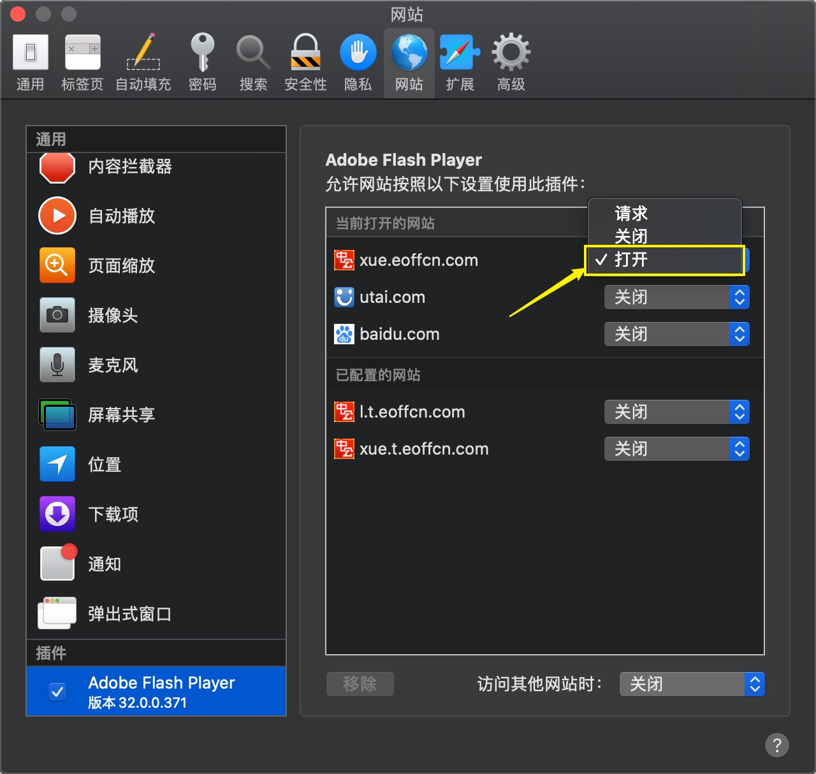Expand the baidu.com permission dropdown
This screenshot has width=816, height=774.
(x=676, y=334)
